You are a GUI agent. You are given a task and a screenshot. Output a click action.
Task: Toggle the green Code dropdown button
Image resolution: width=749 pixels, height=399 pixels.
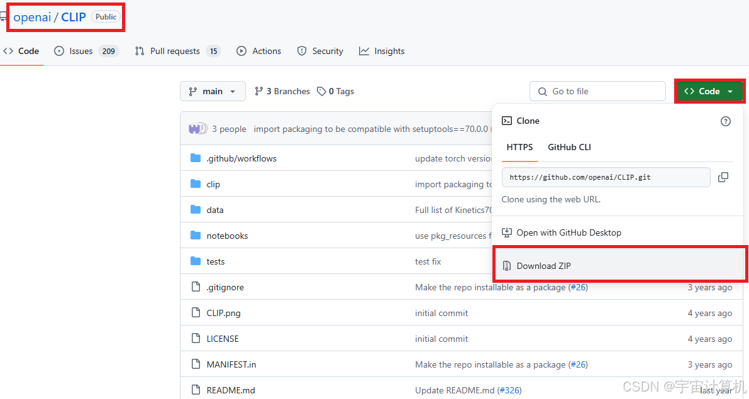pyautogui.click(x=709, y=91)
